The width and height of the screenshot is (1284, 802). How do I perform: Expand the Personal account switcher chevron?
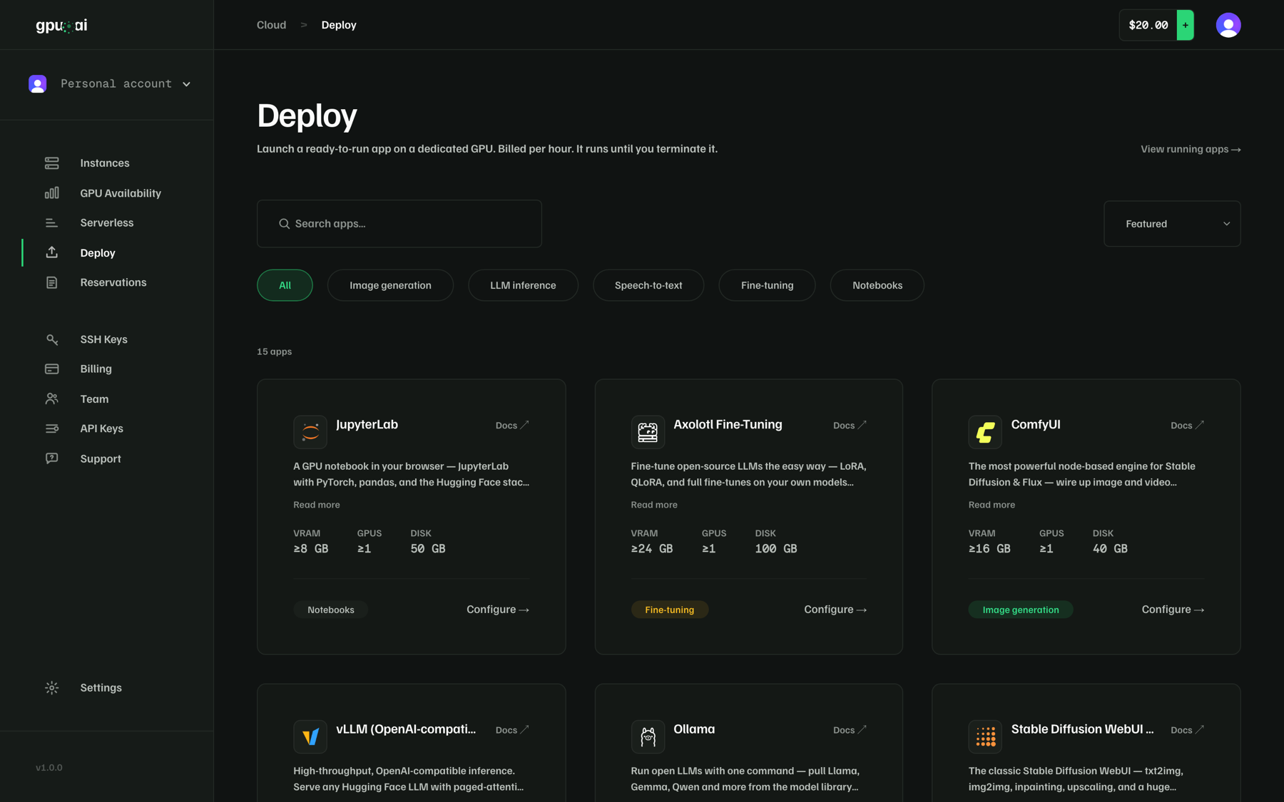click(187, 84)
